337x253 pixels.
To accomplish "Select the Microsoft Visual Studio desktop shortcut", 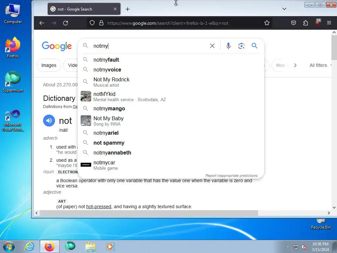I will (x=13, y=121).
